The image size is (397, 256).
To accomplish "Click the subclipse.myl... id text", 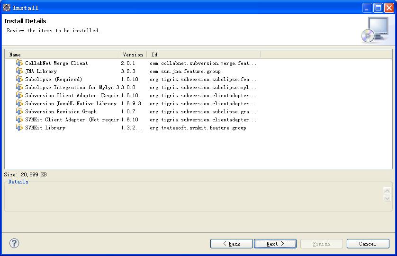I will click(203, 87).
